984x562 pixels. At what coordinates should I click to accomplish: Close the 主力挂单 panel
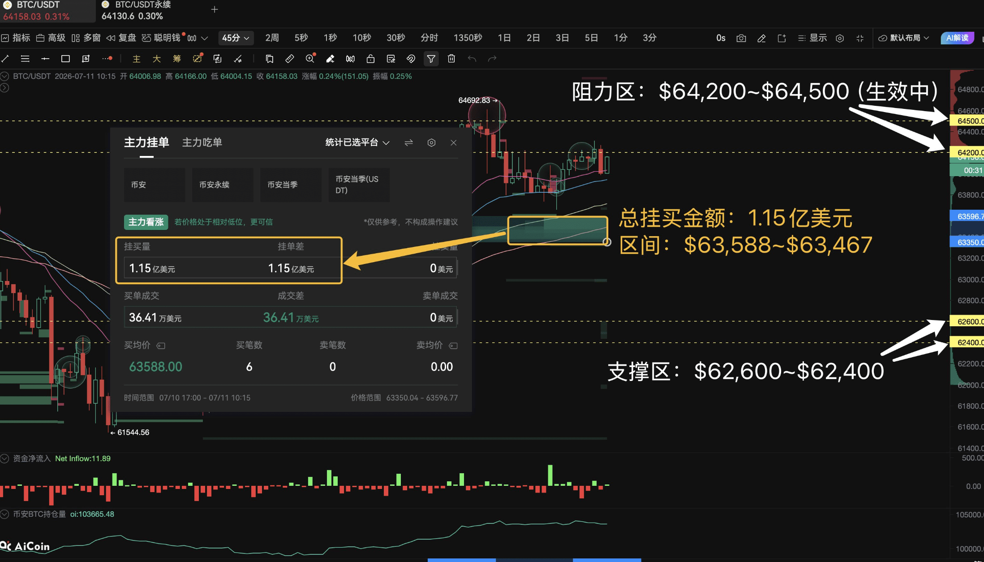454,143
